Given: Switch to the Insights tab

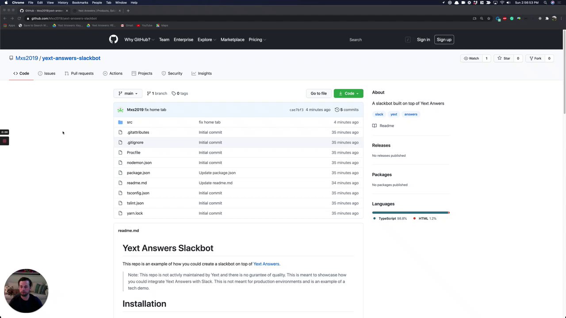Looking at the screenshot, I should pos(202,74).
